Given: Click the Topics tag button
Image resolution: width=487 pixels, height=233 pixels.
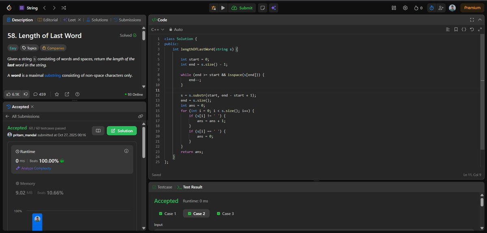Looking at the screenshot, I should 29,48.
